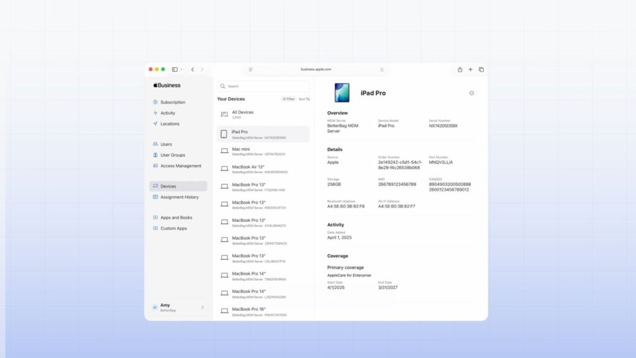This screenshot has width=636, height=358.
Task: Go back with the Safari back arrow
Action: [x=193, y=70]
